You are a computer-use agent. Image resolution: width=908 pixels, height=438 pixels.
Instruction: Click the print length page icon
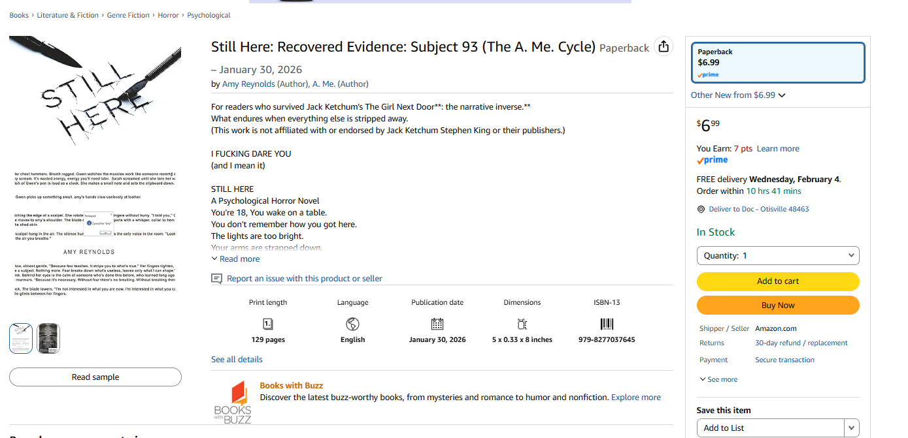click(268, 324)
